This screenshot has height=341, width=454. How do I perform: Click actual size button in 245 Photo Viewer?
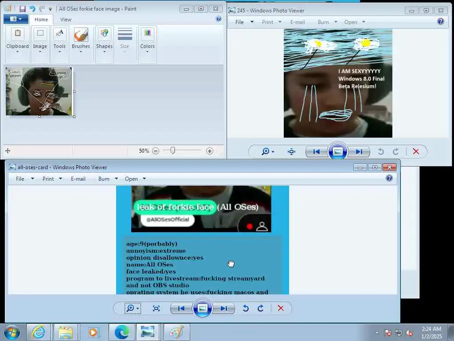tap(291, 151)
